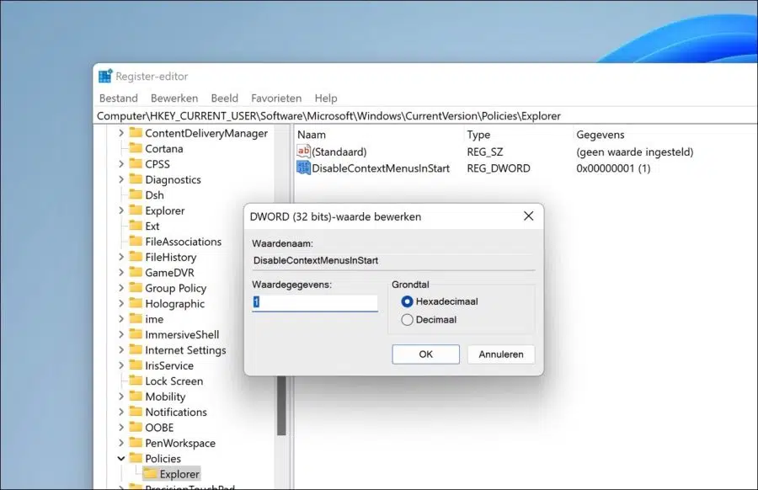Close the DWORD edit dialog
758x490 pixels.
[528, 216]
